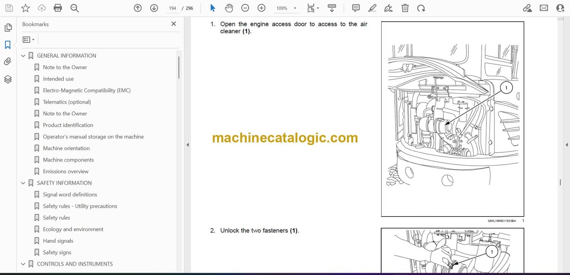The height and width of the screenshot is (275, 570).
Task: Zoom out with minus icon
Action: (245, 8)
